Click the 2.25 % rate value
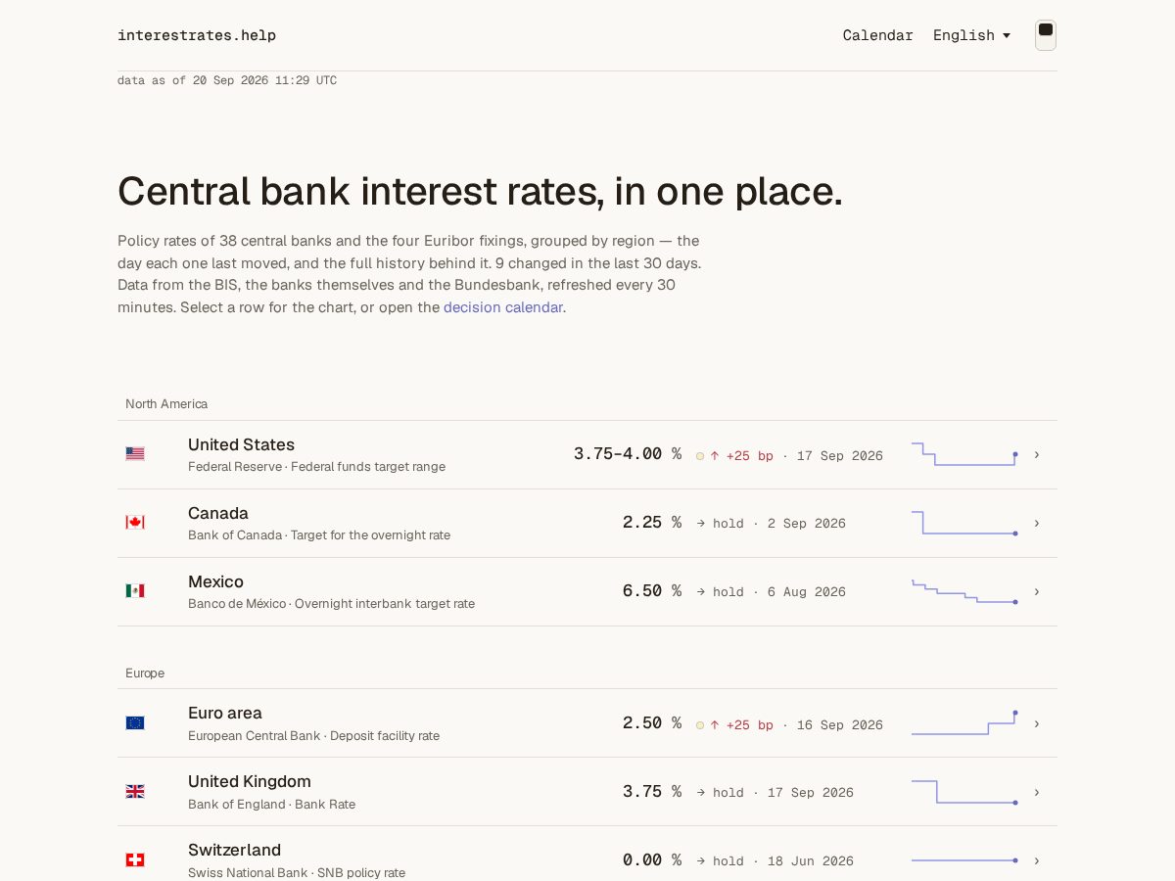 (x=652, y=523)
